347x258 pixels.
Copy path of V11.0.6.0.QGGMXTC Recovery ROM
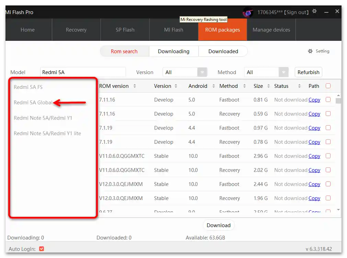click(314, 170)
